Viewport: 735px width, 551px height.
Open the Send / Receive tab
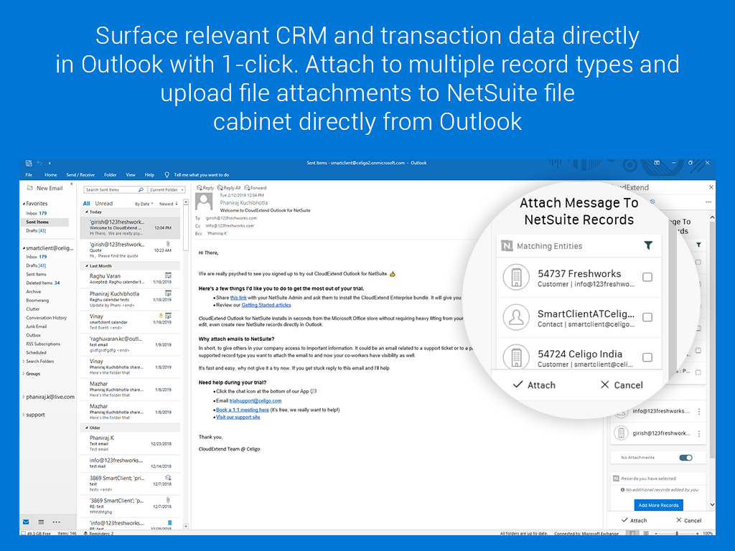coord(80,175)
